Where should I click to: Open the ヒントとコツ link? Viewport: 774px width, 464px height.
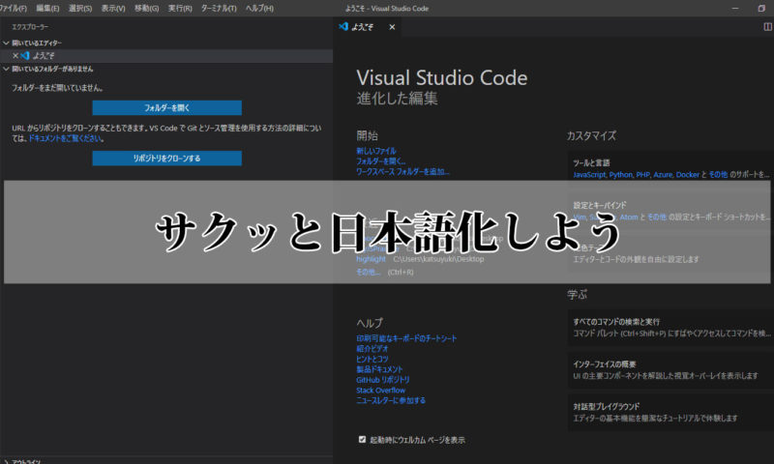coord(372,359)
